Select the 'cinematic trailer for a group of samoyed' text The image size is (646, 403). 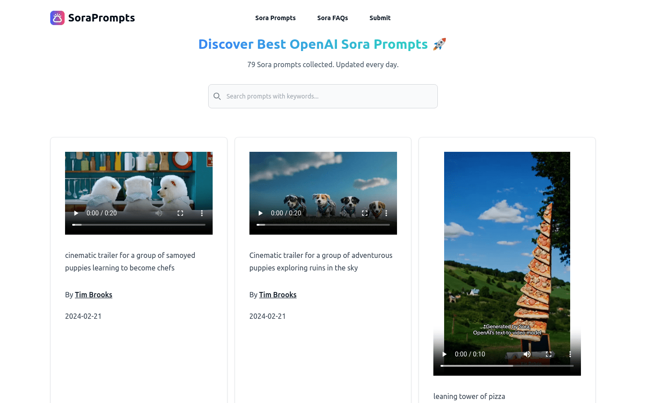(x=130, y=255)
